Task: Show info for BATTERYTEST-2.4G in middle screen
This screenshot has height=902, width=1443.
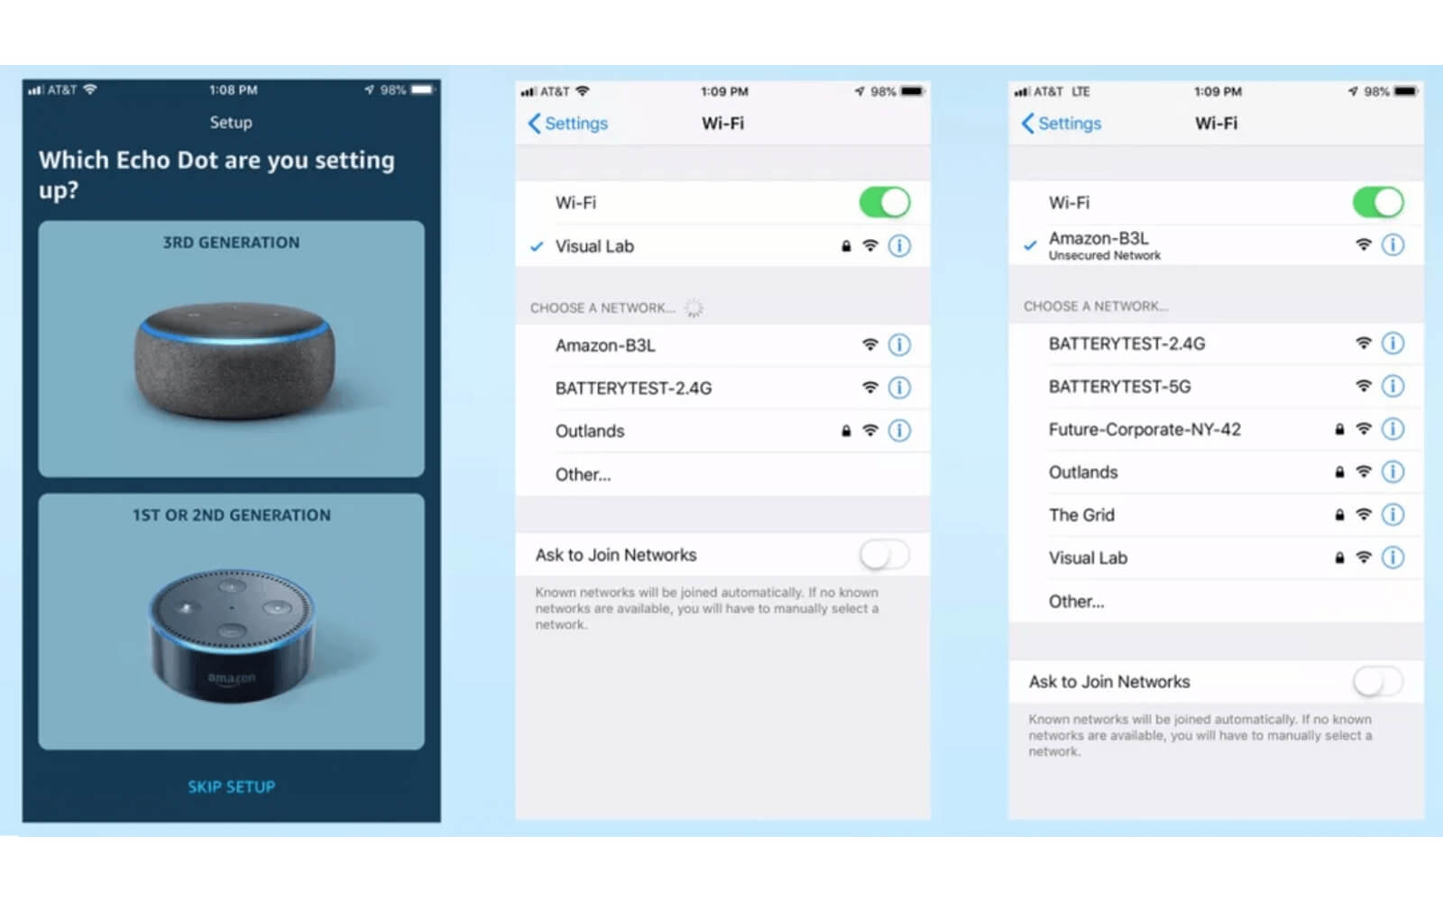Action: (x=899, y=388)
